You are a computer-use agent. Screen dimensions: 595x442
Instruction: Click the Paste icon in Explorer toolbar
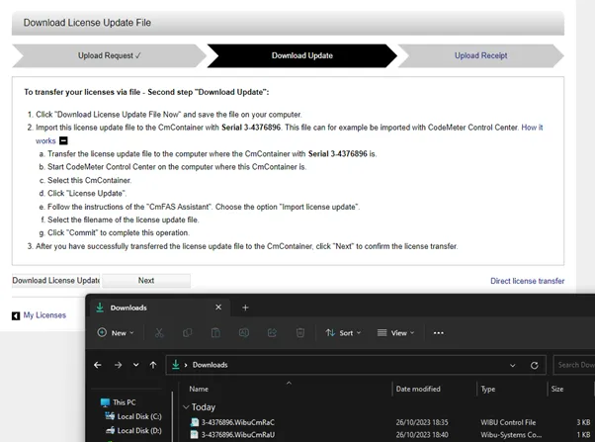pyautogui.click(x=215, y=333)
